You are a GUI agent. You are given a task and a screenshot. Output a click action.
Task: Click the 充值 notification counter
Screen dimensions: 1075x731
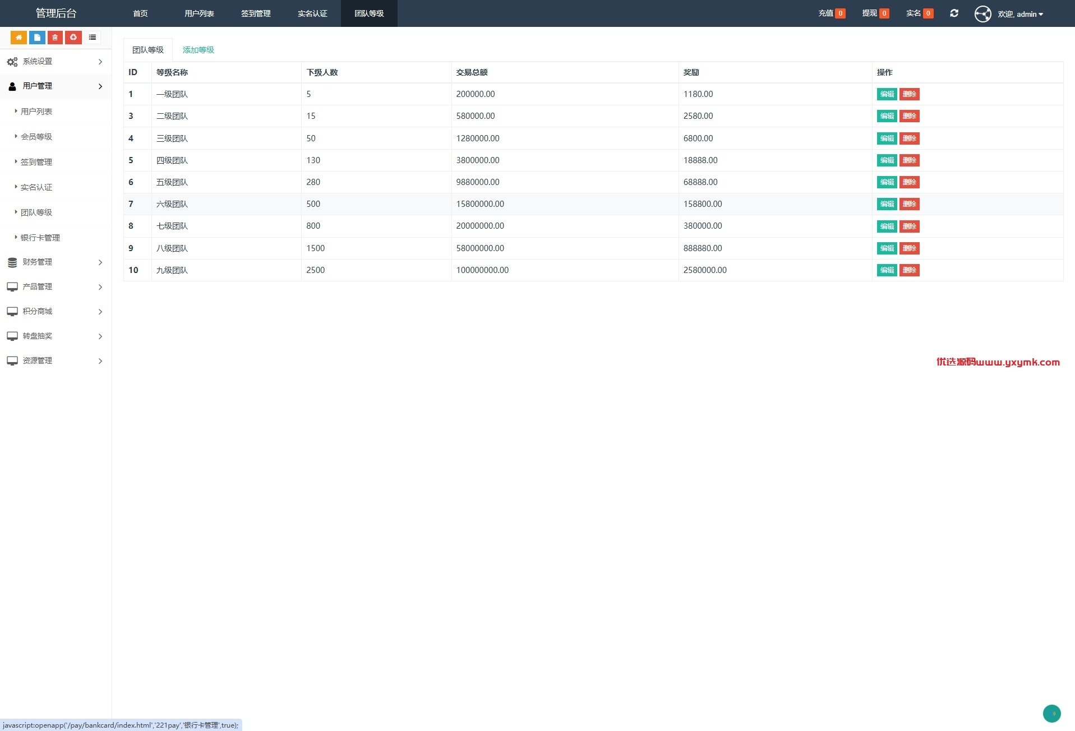tap(832, 13)
